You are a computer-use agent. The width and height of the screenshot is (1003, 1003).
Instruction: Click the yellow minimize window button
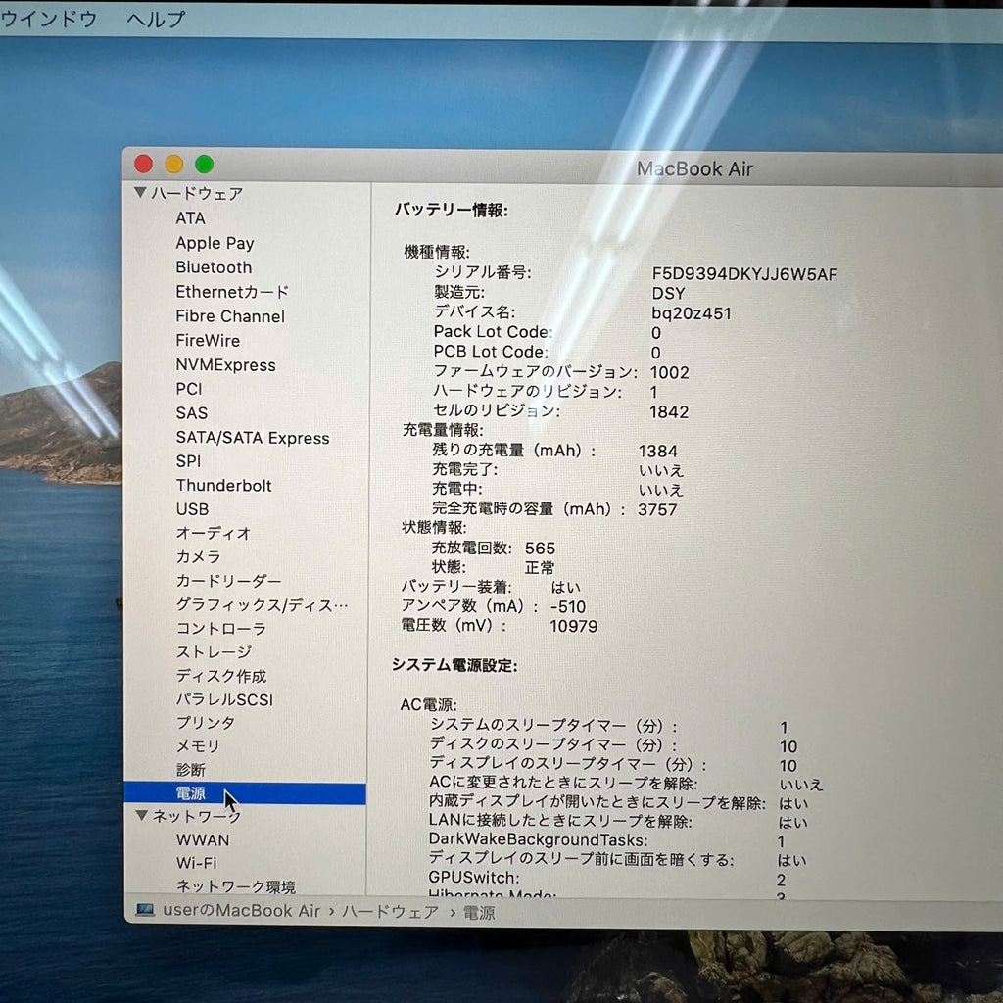(174, 165)
